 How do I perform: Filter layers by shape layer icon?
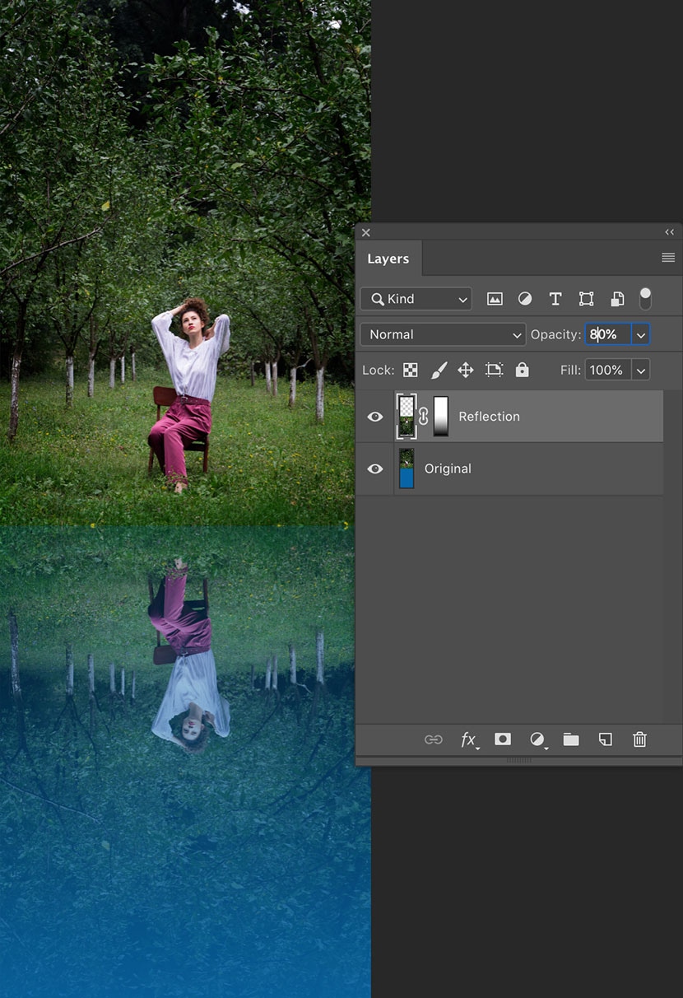(586, 299)
